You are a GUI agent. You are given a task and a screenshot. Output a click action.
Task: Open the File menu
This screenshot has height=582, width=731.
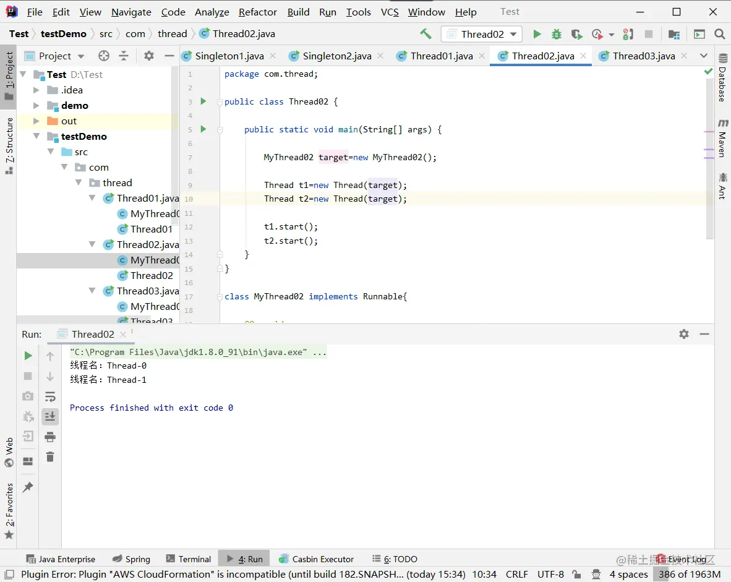tap(35, 12)
